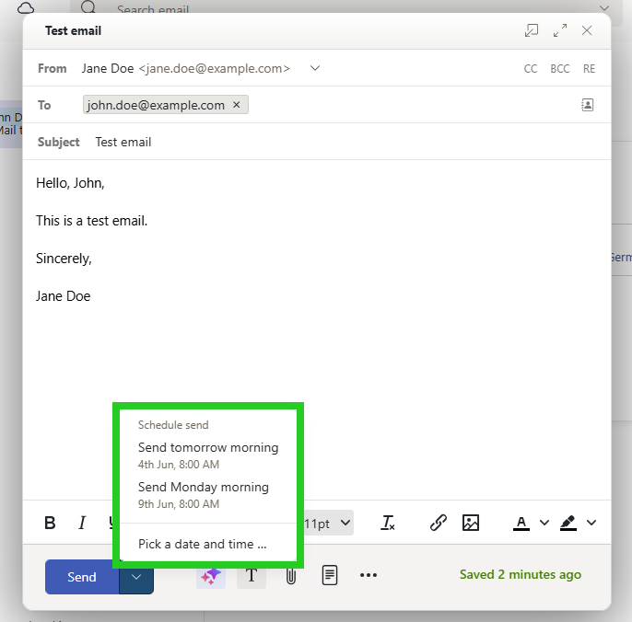Pop out the compose window
Viewport: 632px width, 622px height.
pos(532,30)
